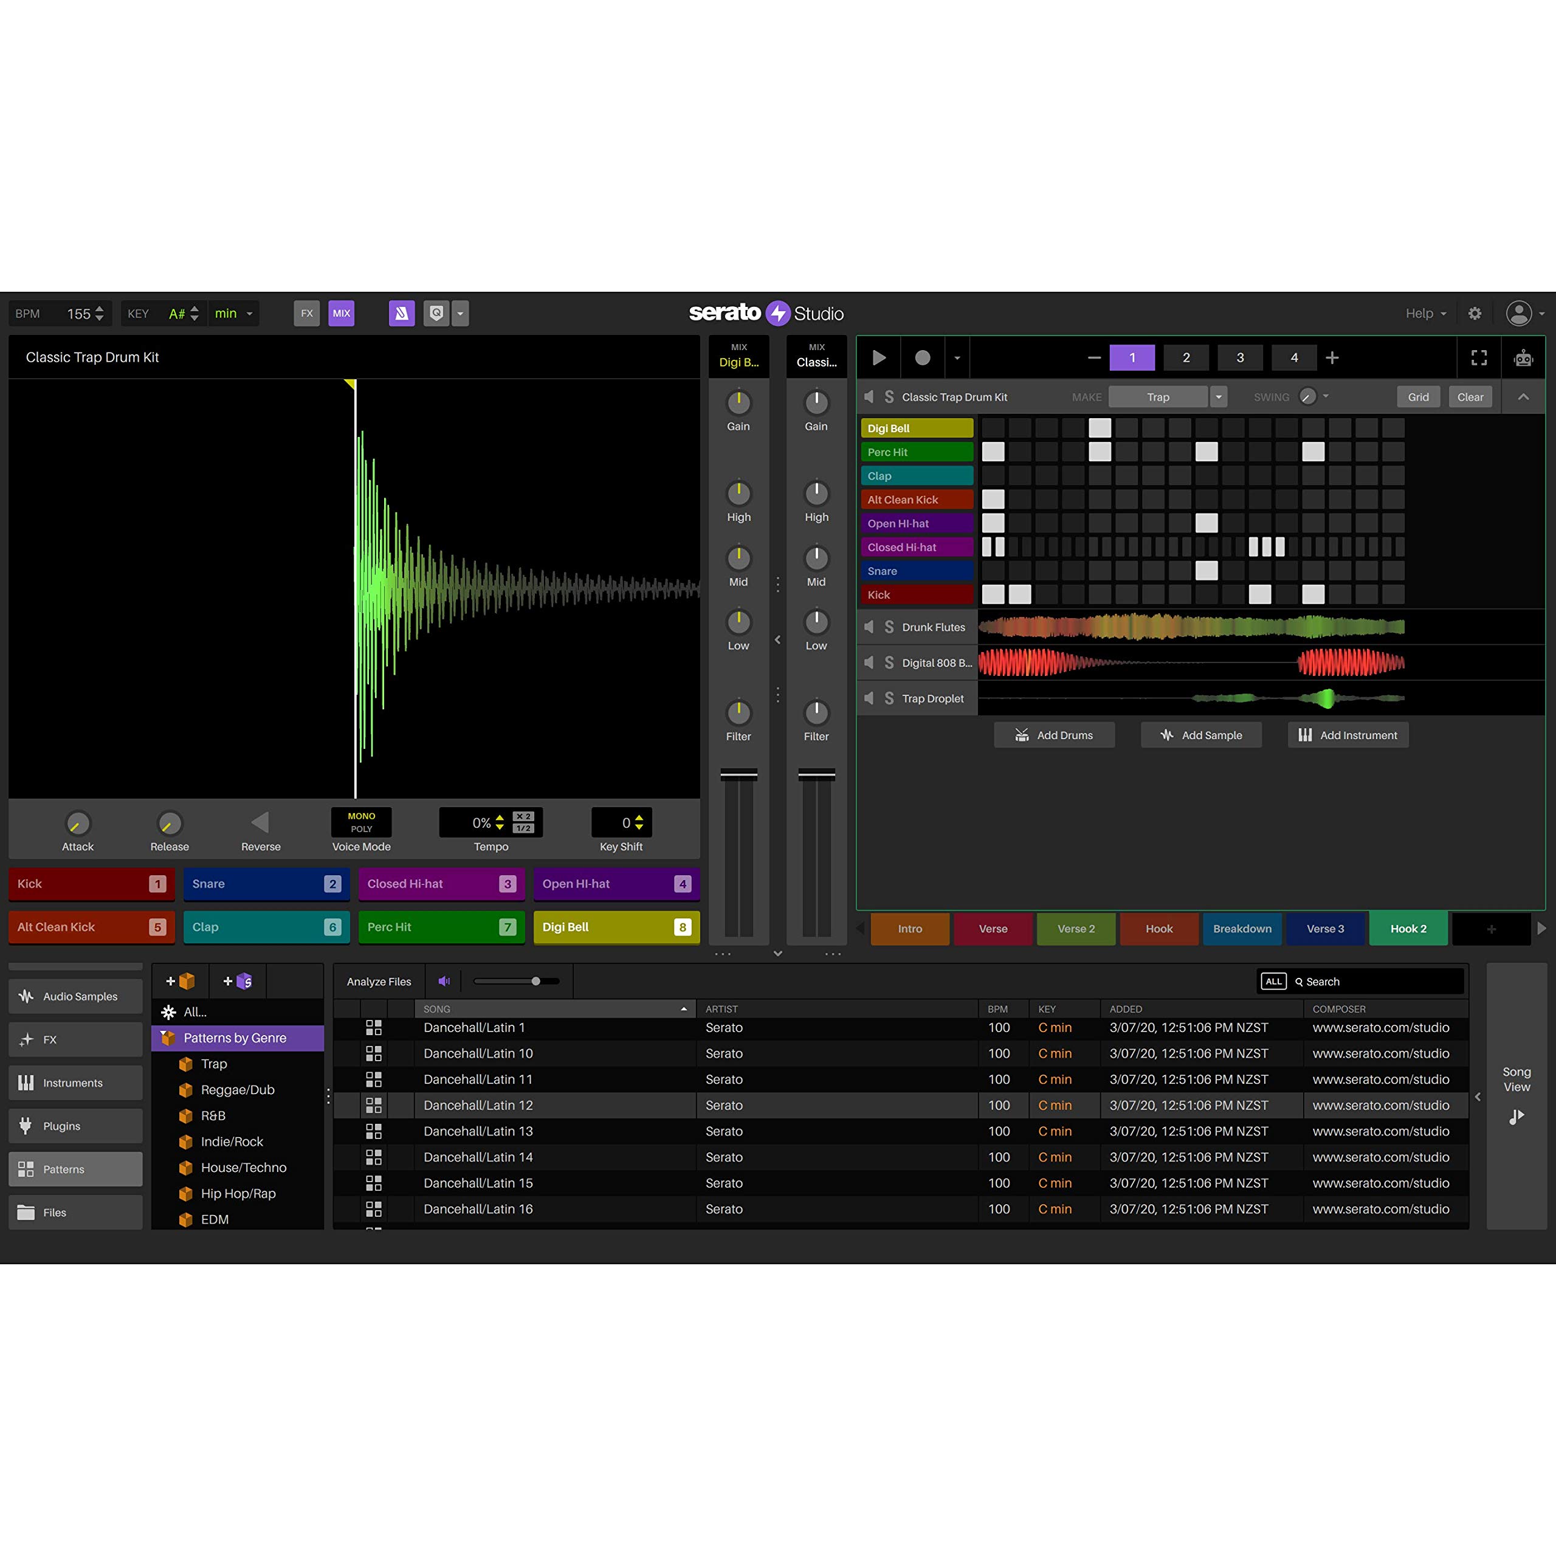Click the Record button
This screenshot has height=1556, width=1556.
[922, 357]
